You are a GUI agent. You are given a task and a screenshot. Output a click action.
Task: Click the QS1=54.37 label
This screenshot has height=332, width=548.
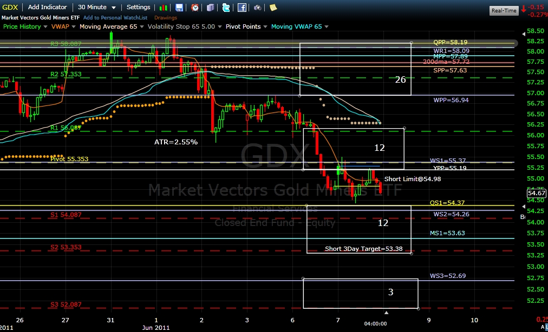click(447, 203)
